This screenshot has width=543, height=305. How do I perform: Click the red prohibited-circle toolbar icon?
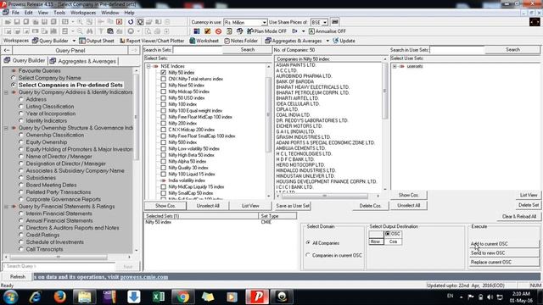[x=218, y=31]
